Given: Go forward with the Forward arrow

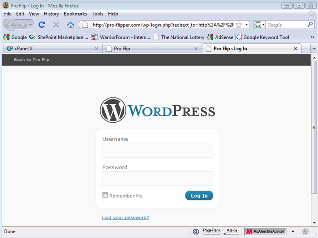Looking at the screenshot, I should point(22,25).
